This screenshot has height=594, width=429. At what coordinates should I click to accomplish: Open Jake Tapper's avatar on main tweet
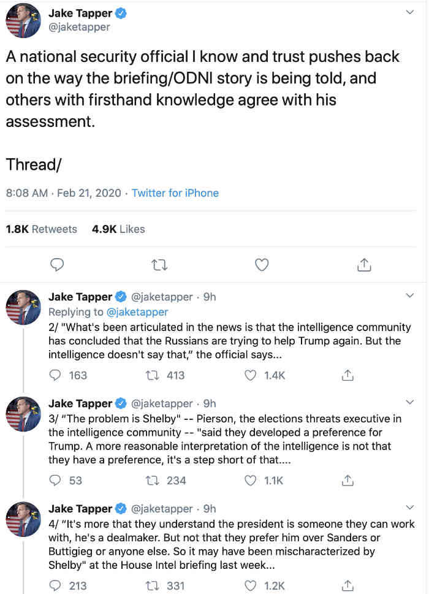tap(23, 21)
